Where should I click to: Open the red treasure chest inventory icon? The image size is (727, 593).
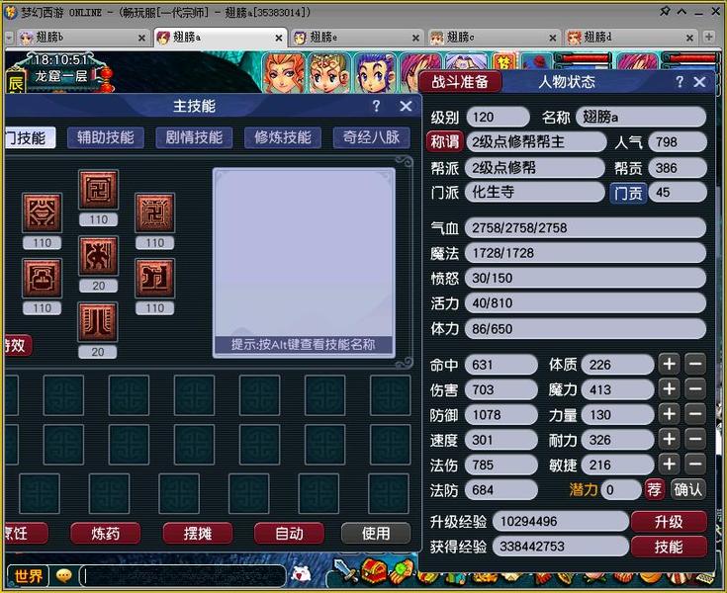pos(374,571)
